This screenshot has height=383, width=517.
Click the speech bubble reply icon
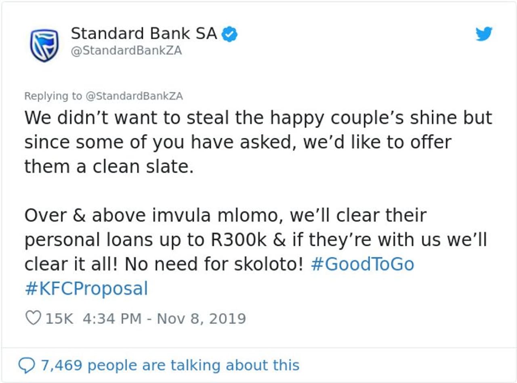click(x=27, y=366)
